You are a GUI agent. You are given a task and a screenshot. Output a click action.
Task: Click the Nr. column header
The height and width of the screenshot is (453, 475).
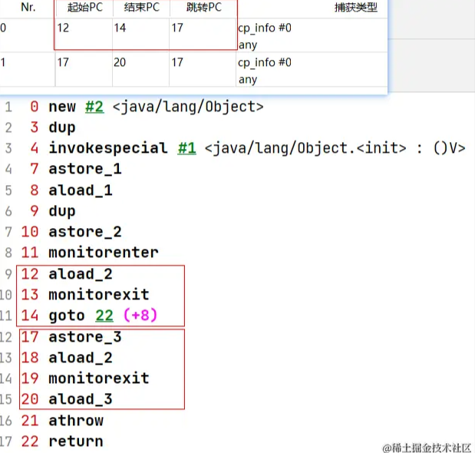point(28,7)
